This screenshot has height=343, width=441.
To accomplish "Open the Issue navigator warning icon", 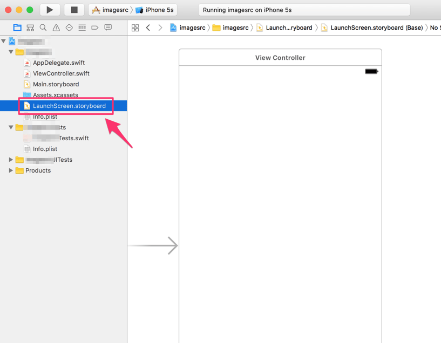I will point(56,28).
